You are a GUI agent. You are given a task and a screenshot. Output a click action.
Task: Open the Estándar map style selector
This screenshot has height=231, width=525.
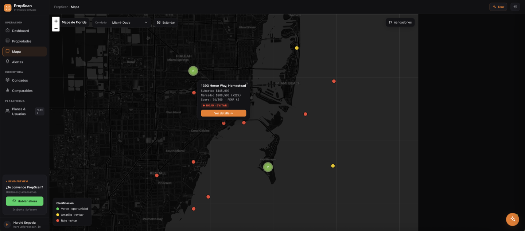pos(166,22)
